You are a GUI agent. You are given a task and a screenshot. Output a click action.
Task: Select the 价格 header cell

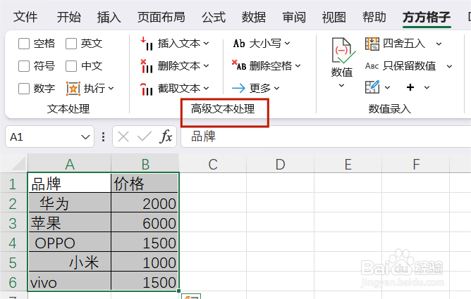pos(145,184)
